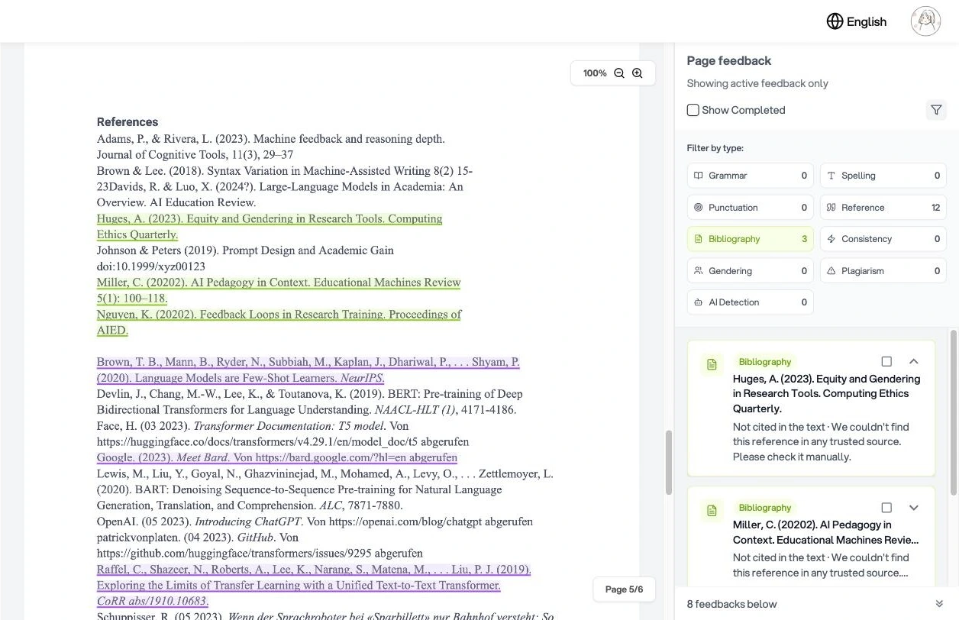959x620 pixels.
Task: Click the Reference quote icon
Action: (x=831, y=208)
